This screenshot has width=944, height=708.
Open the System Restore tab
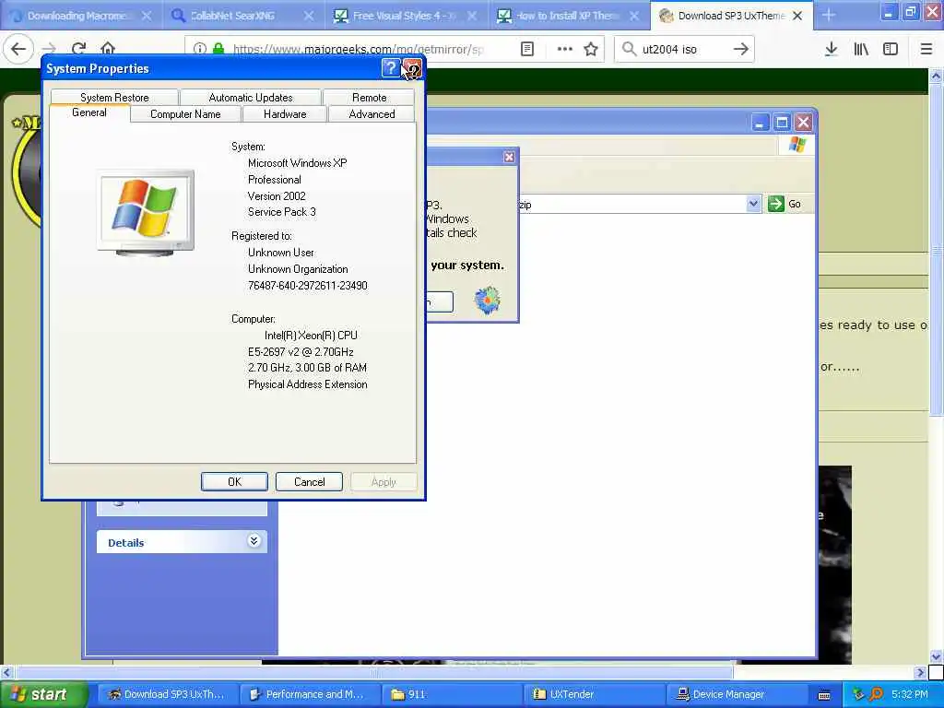[114, 97]
